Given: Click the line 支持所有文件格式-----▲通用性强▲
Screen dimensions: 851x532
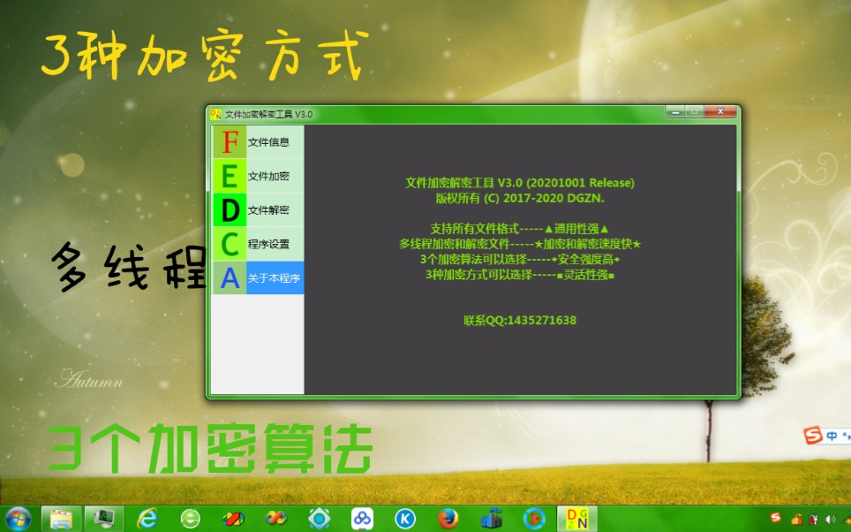Looking at the screenshot, I should coord(520,229).
